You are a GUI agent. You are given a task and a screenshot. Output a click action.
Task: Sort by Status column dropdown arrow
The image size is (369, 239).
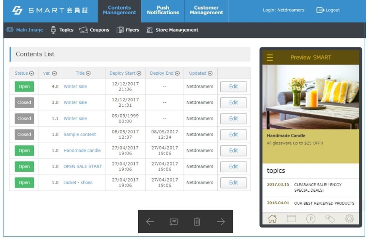click(x=32, y=73)
